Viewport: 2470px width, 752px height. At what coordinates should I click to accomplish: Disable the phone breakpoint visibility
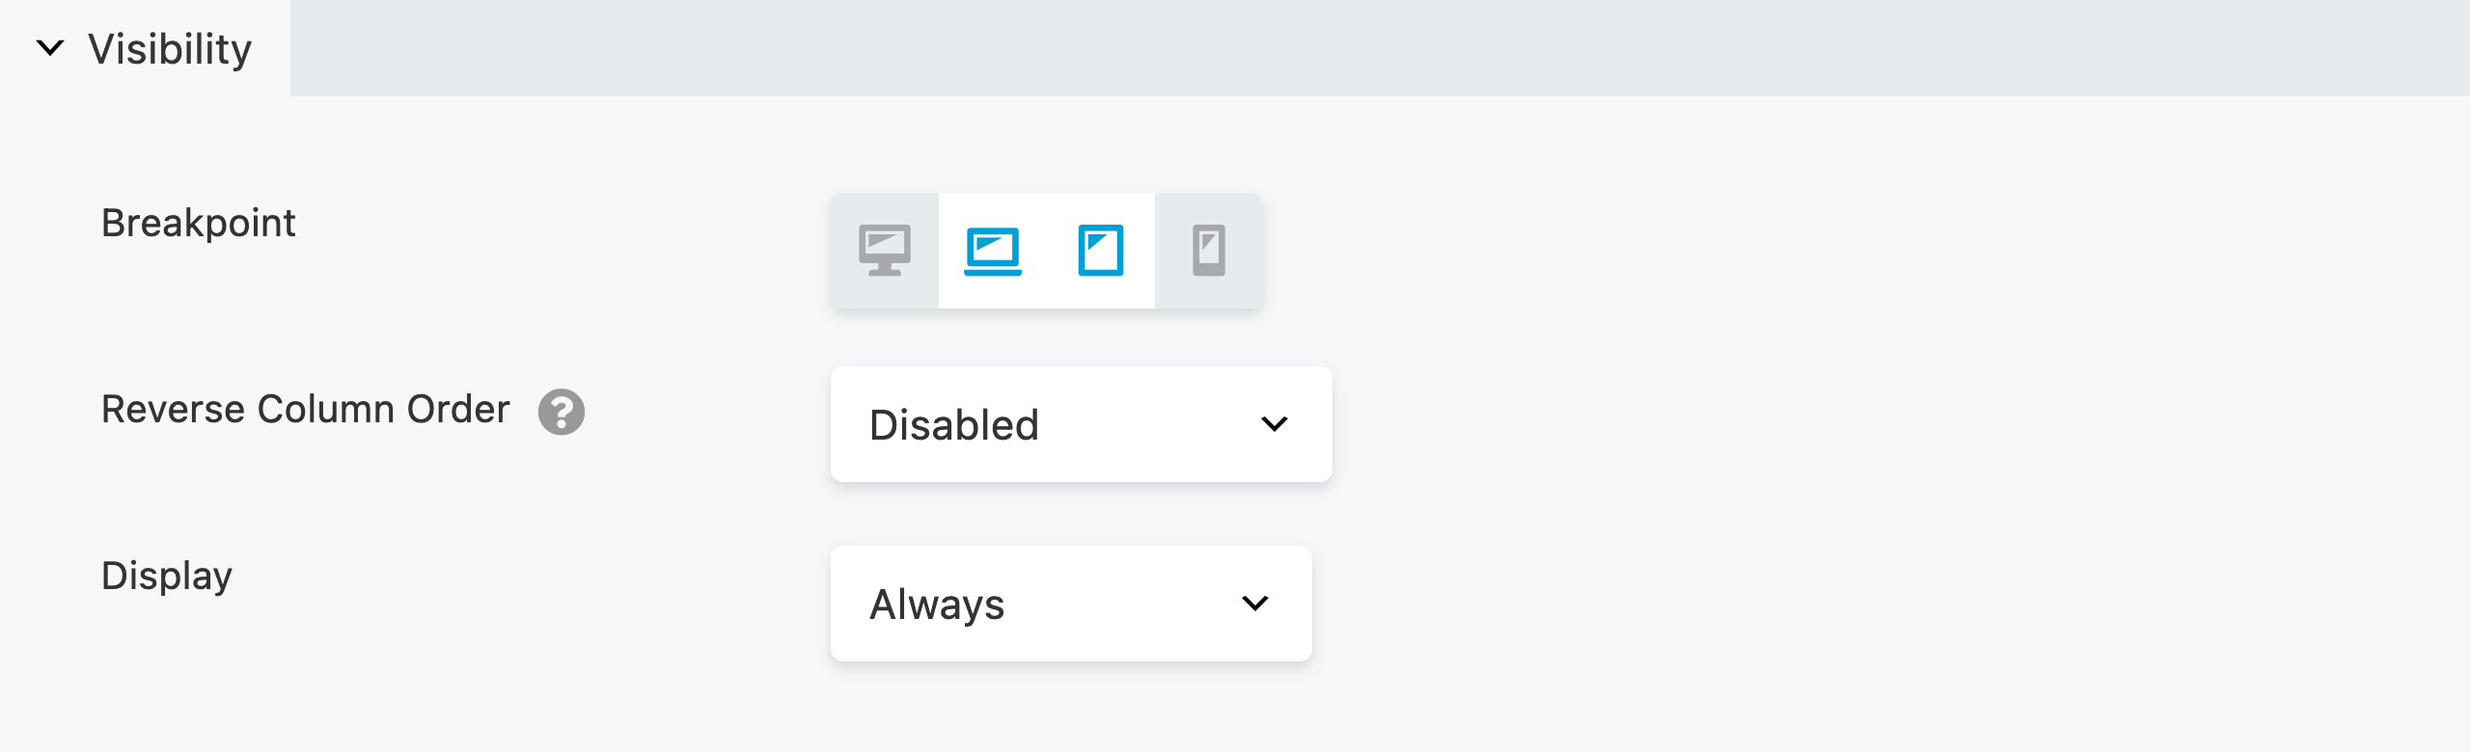(1209, 252)
